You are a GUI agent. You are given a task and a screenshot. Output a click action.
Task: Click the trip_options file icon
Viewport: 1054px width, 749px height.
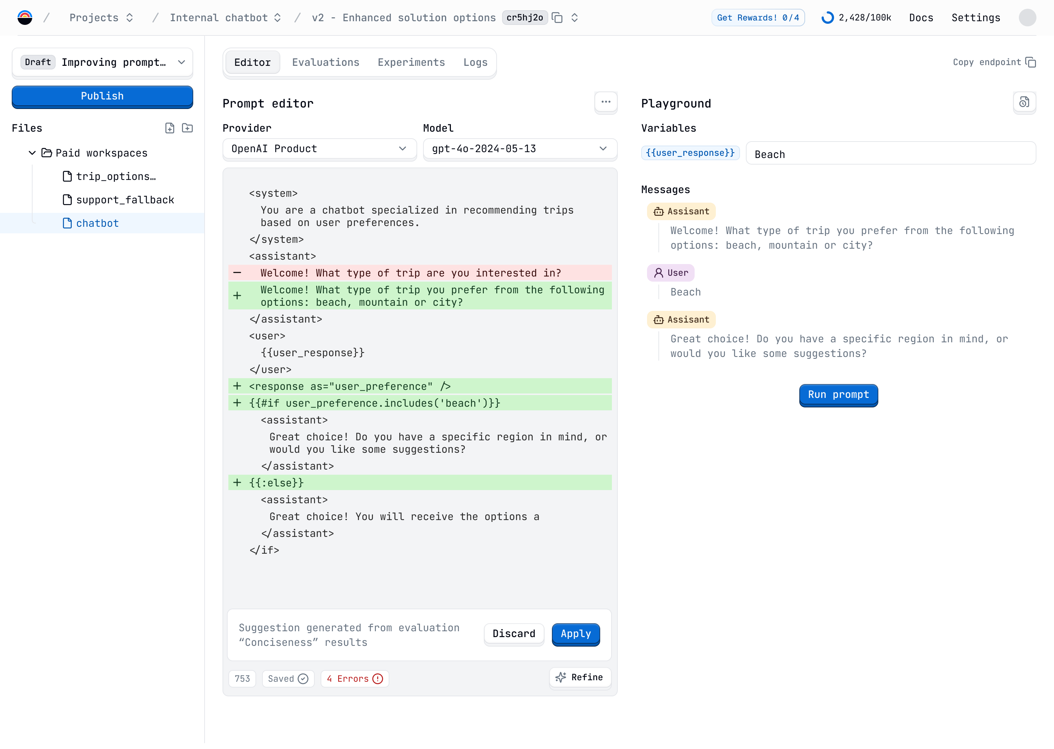click(x=67, y=176)
